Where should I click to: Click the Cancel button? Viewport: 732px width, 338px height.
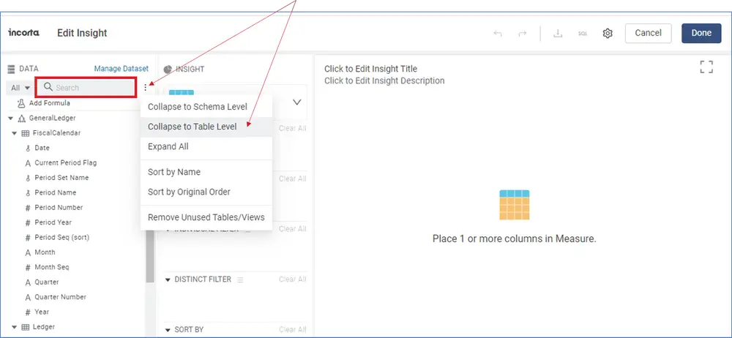(x=648, y=33)
